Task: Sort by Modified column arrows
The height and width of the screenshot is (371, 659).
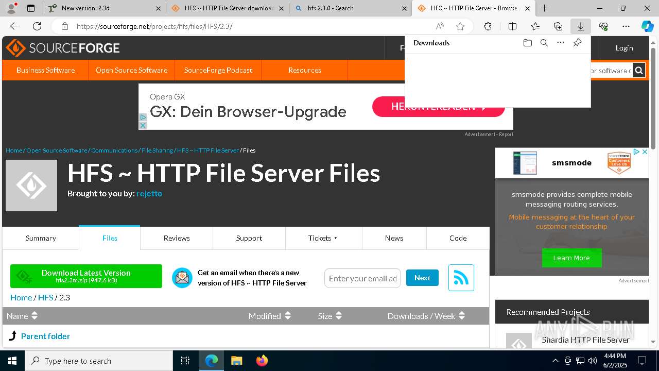Action: tap(288, 315)
